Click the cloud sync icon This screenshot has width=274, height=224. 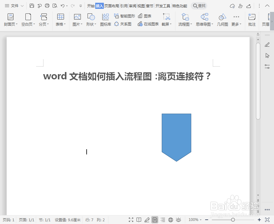(232, 6)
